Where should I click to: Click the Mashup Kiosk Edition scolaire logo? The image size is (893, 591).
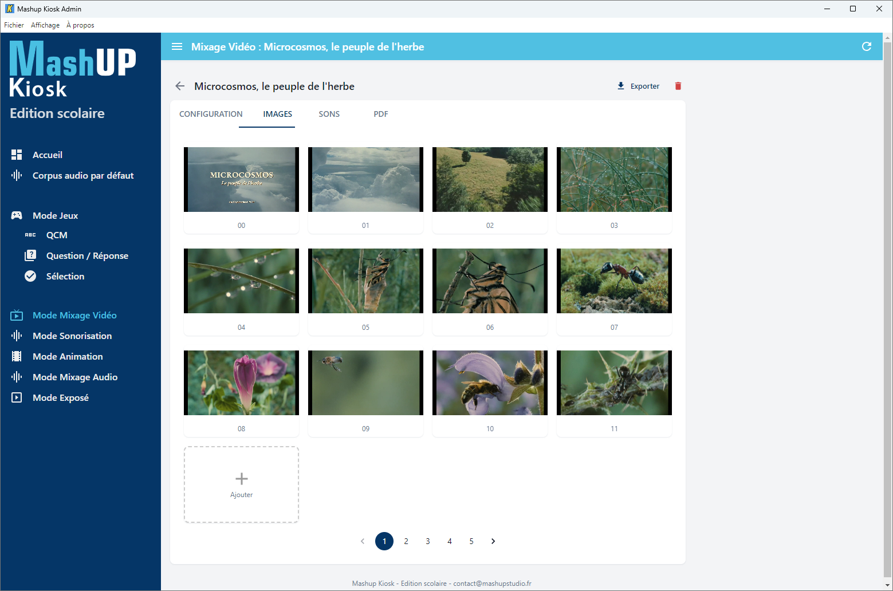[x=73, y=80]
